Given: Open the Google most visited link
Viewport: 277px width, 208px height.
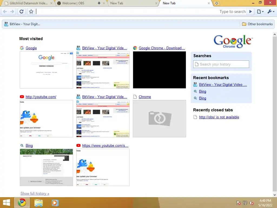Looking at the screenshot, I should click(x=31, y=48).
